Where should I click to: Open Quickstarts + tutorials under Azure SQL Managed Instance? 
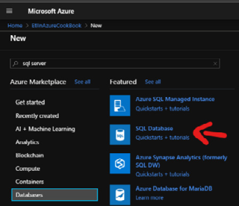pos(162,108)
